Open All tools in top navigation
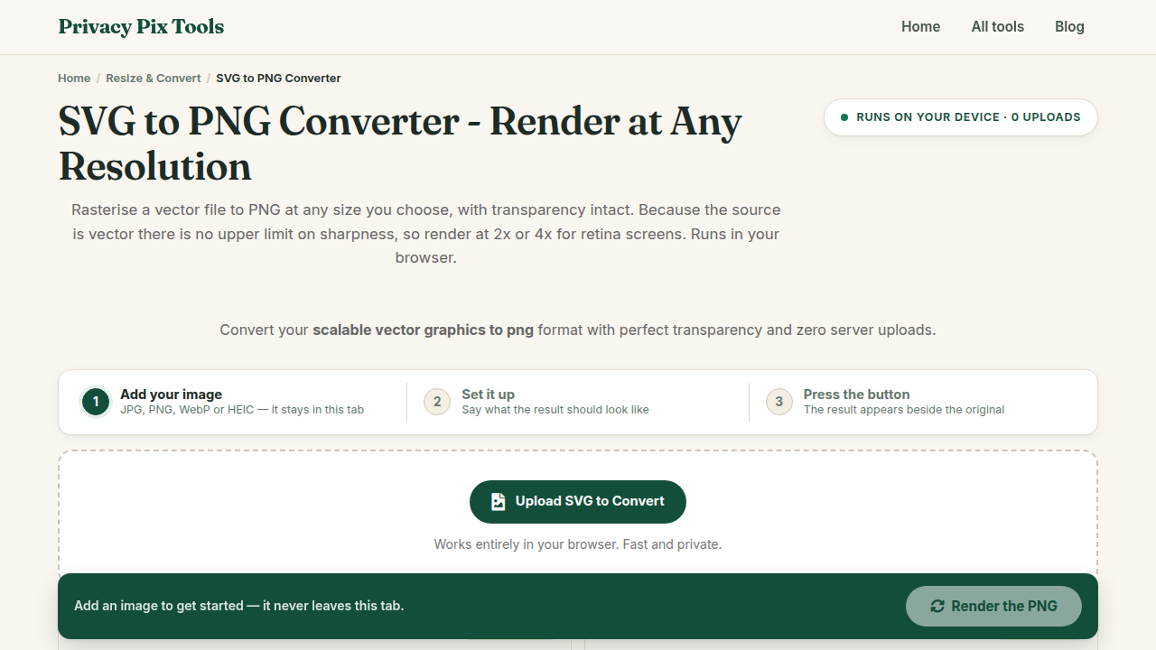The width and height of the screenshot is (1156, 650). 997,27
